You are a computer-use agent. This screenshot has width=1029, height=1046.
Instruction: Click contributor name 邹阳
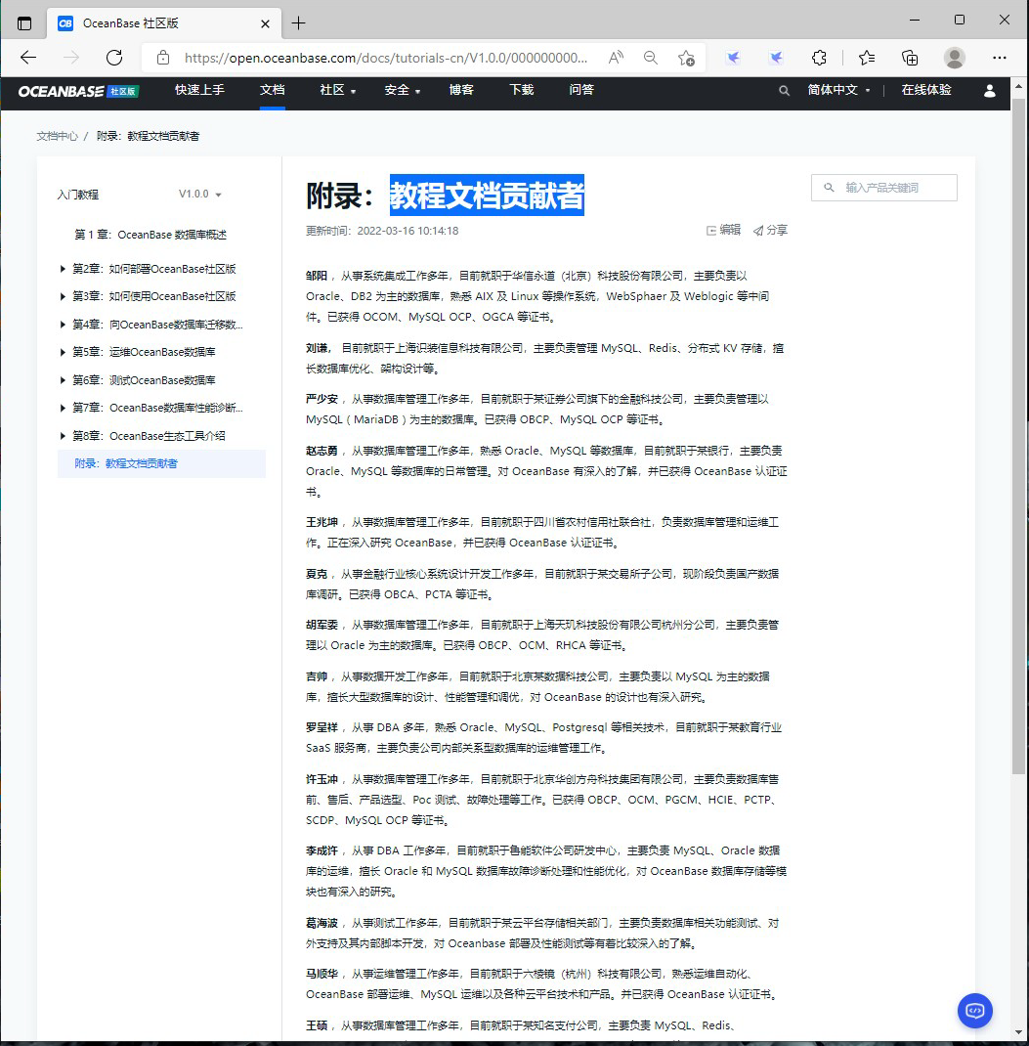pos(317,276)
